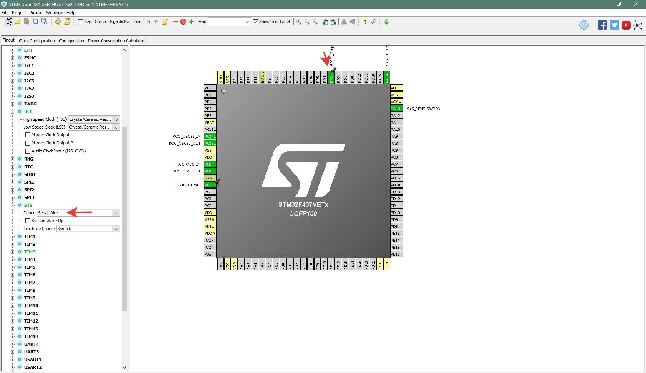Screen dimensions: 646x373
Task: Expand the TIM3 tree node
Action: (x=13, y=252)
